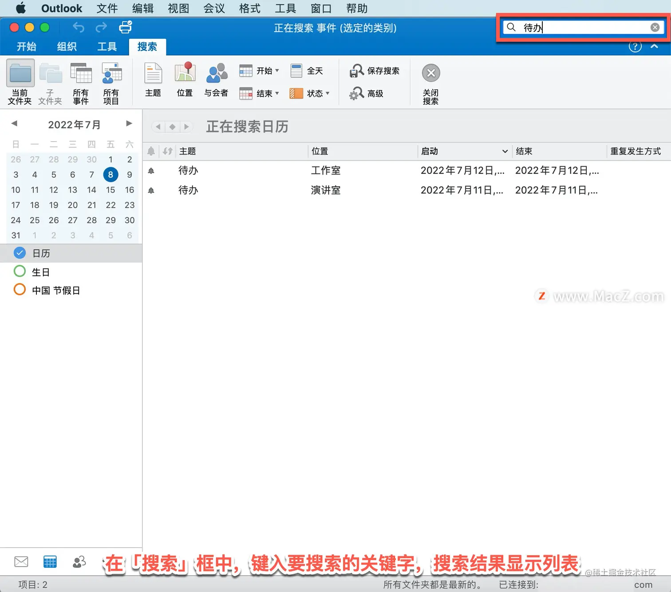Open the 开始 start date dropdown

tap(259, 71)
